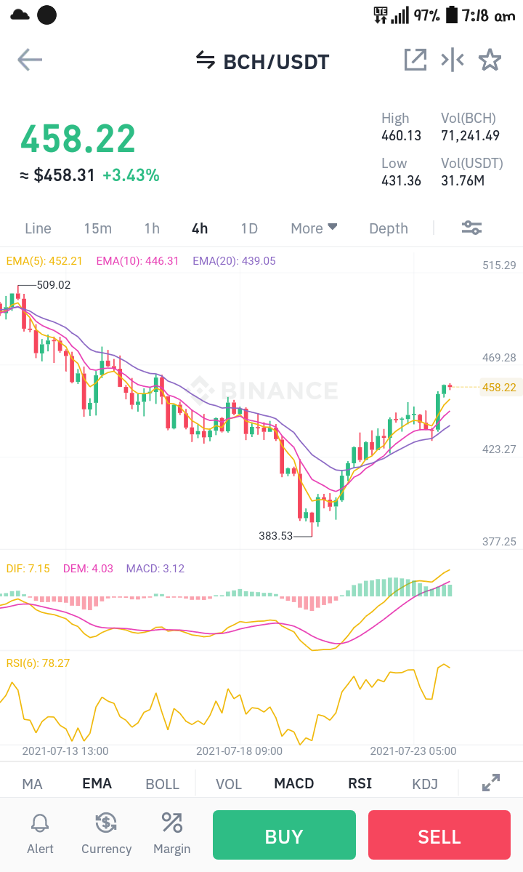Enable the BOLL indicator overlay

click(x=162, y=783)
